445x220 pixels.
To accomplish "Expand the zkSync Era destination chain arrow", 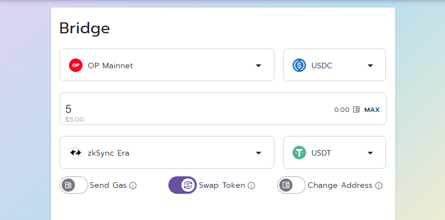I will pyautogui.click(x=258, y=153).
